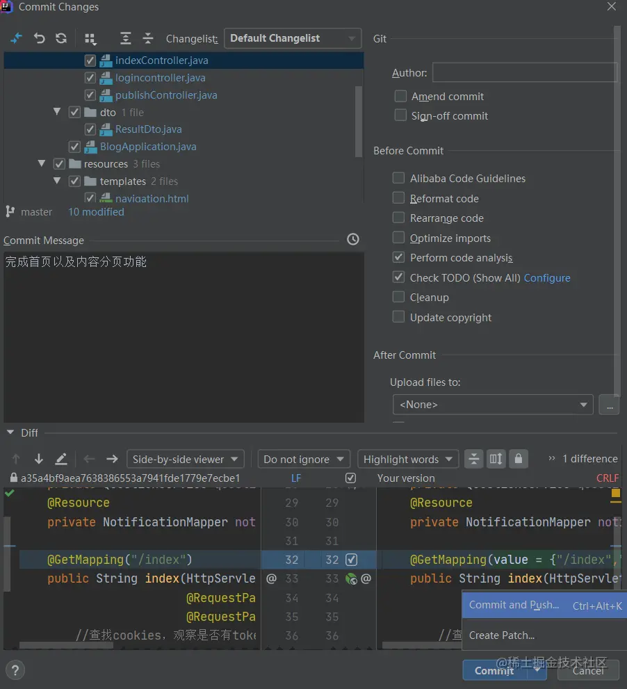Screen dimensions: 627x689
Task: Click the compare previous file arrow
Action: coord(89,459)
